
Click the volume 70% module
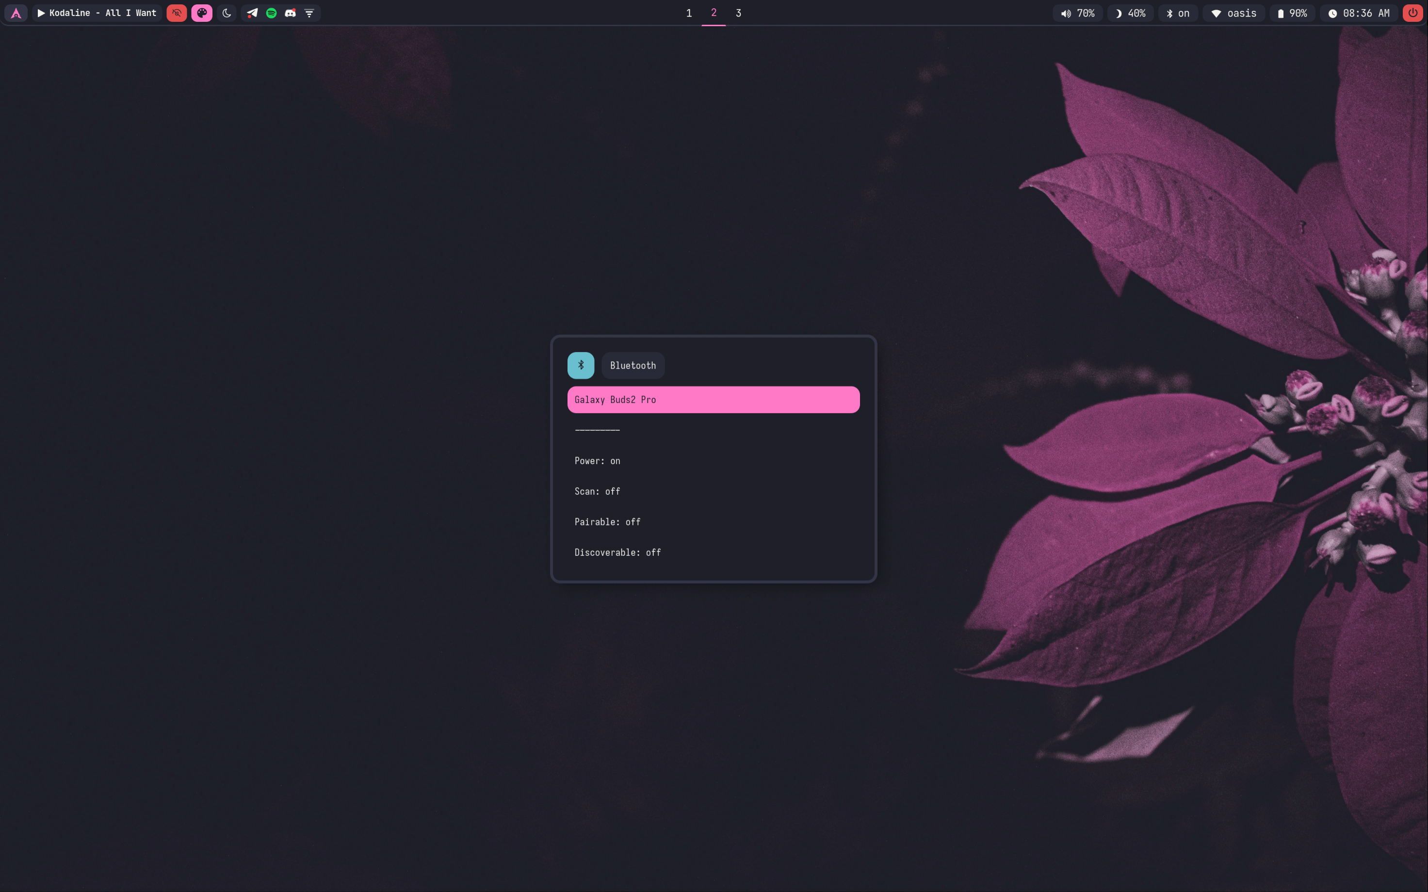coord(1077,13)
